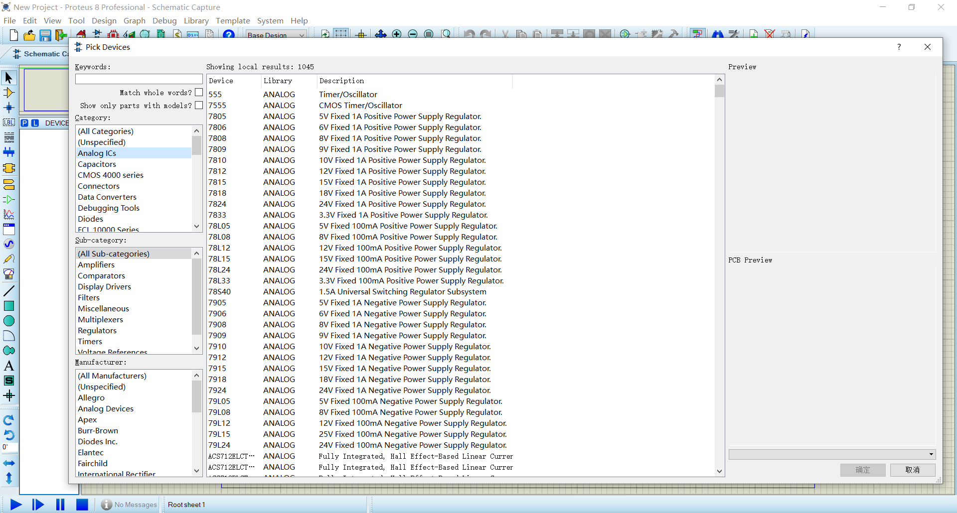
Task: Select 2D Graphics Text 'A' tool
Action: [9, 366]
